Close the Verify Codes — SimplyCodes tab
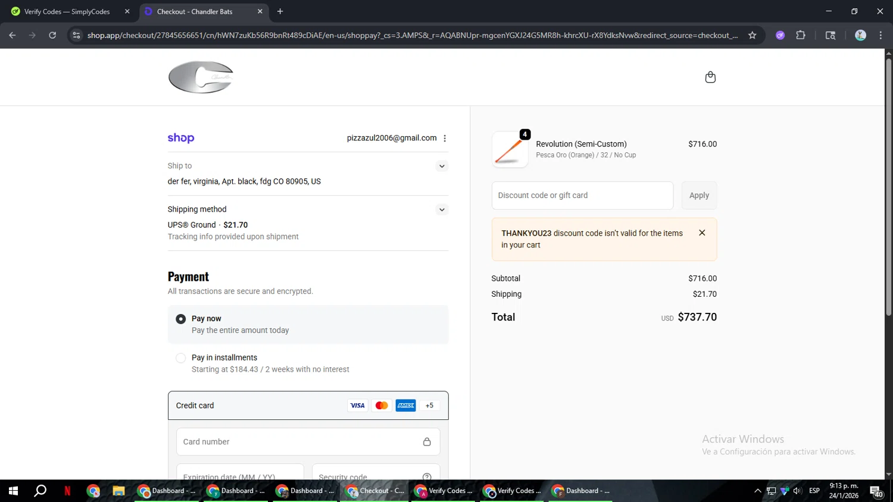Screen dimensions: 893x502 tap(127, 11)
